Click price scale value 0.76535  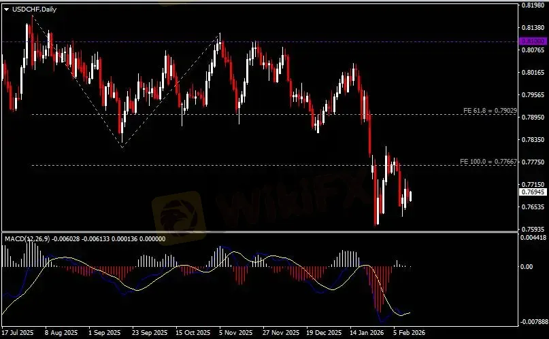click(533, 207)
